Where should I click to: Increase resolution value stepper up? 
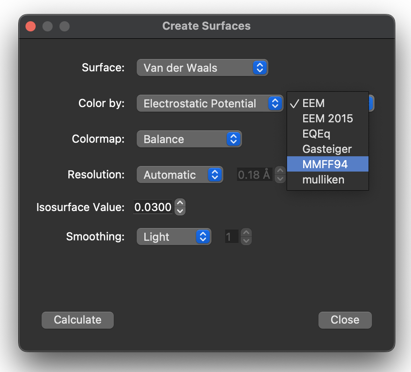280,171
